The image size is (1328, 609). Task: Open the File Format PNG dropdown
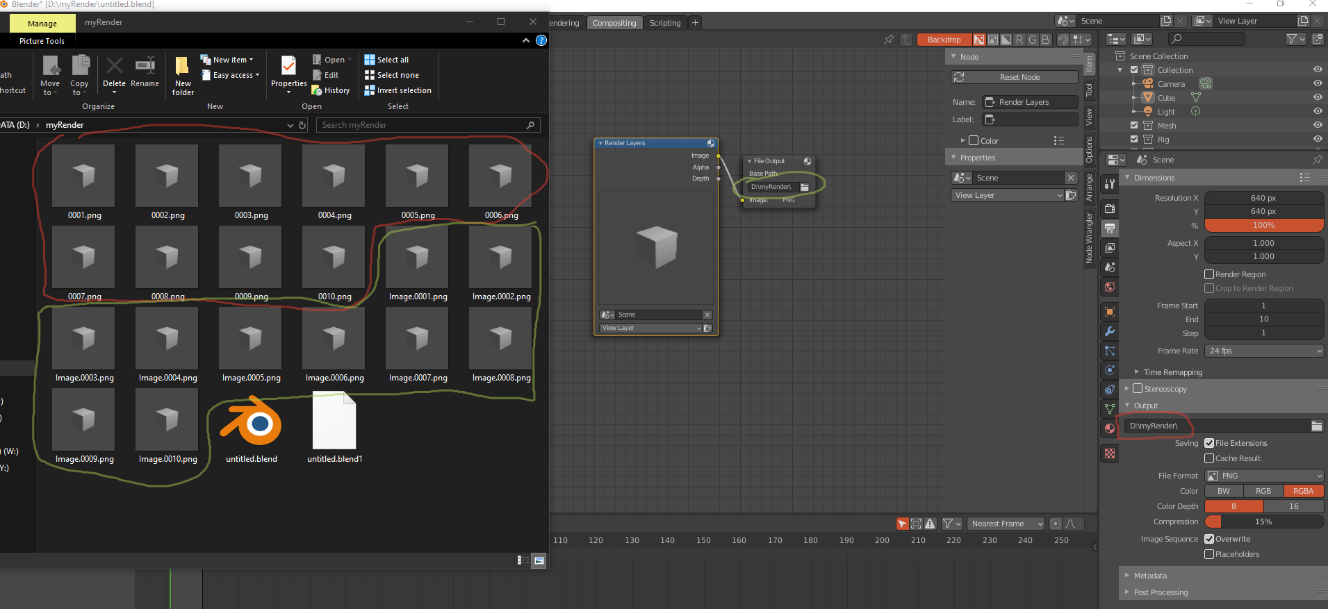(x=1264, y=476)
